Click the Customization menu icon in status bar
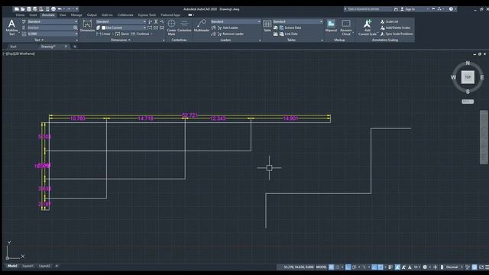This screenshot has height=275, width=489. click(x=487, y=267)
